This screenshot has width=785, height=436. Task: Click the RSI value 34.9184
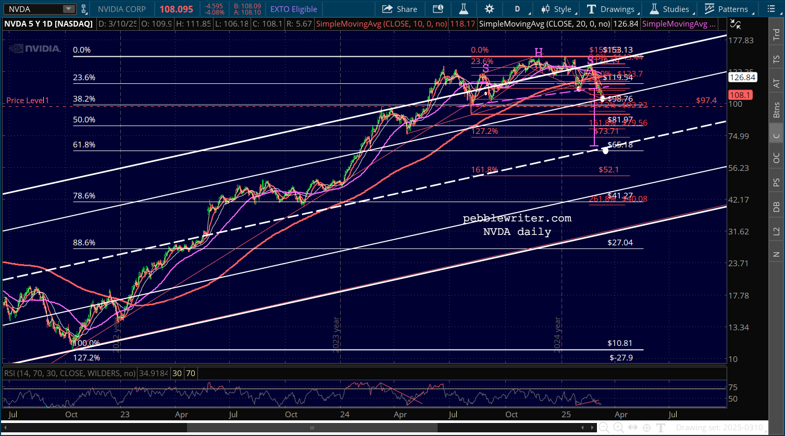(153, 373)
